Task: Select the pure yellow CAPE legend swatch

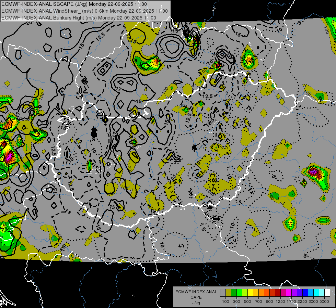Action: coord(250,293)
